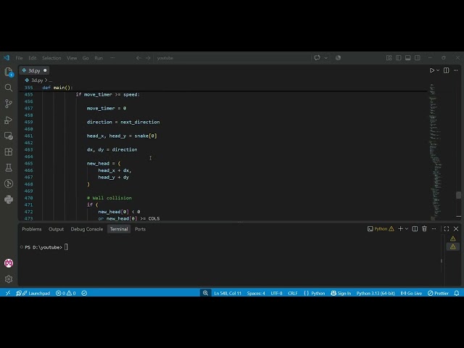Viewport: 464px width, 348px height.
Task: Open the Testing flask view
Action: pyautogui.click(x=9, y=167)
